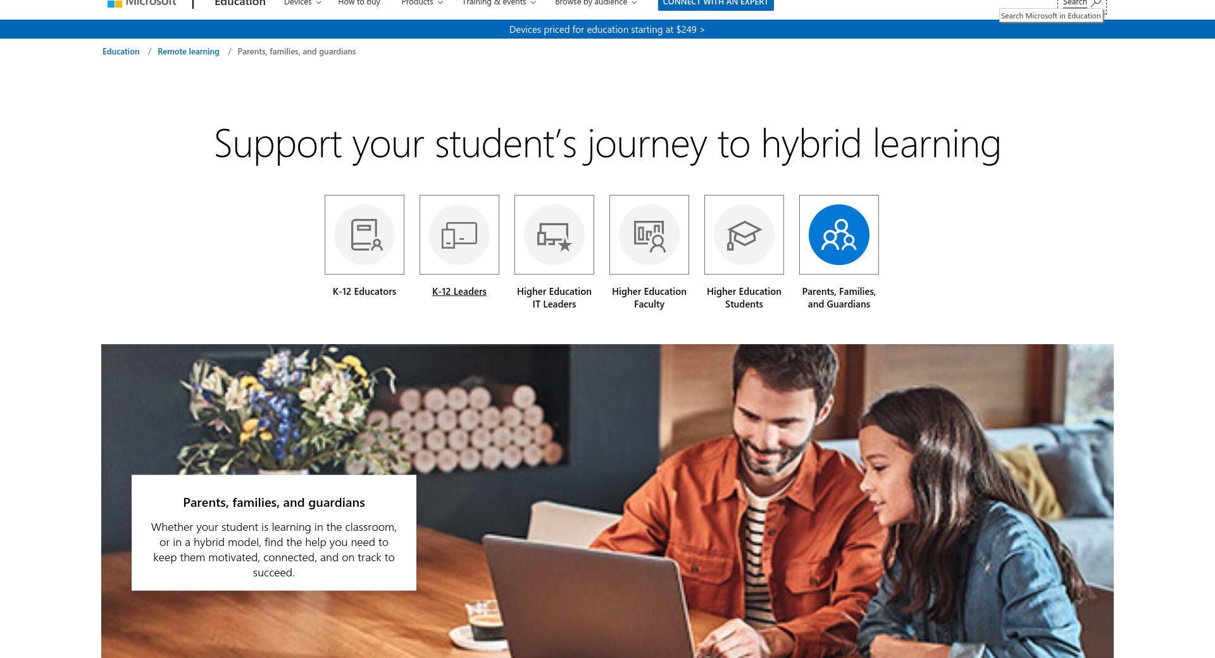Select the Higher Education Faculty text label

click(x=649, y=298)
